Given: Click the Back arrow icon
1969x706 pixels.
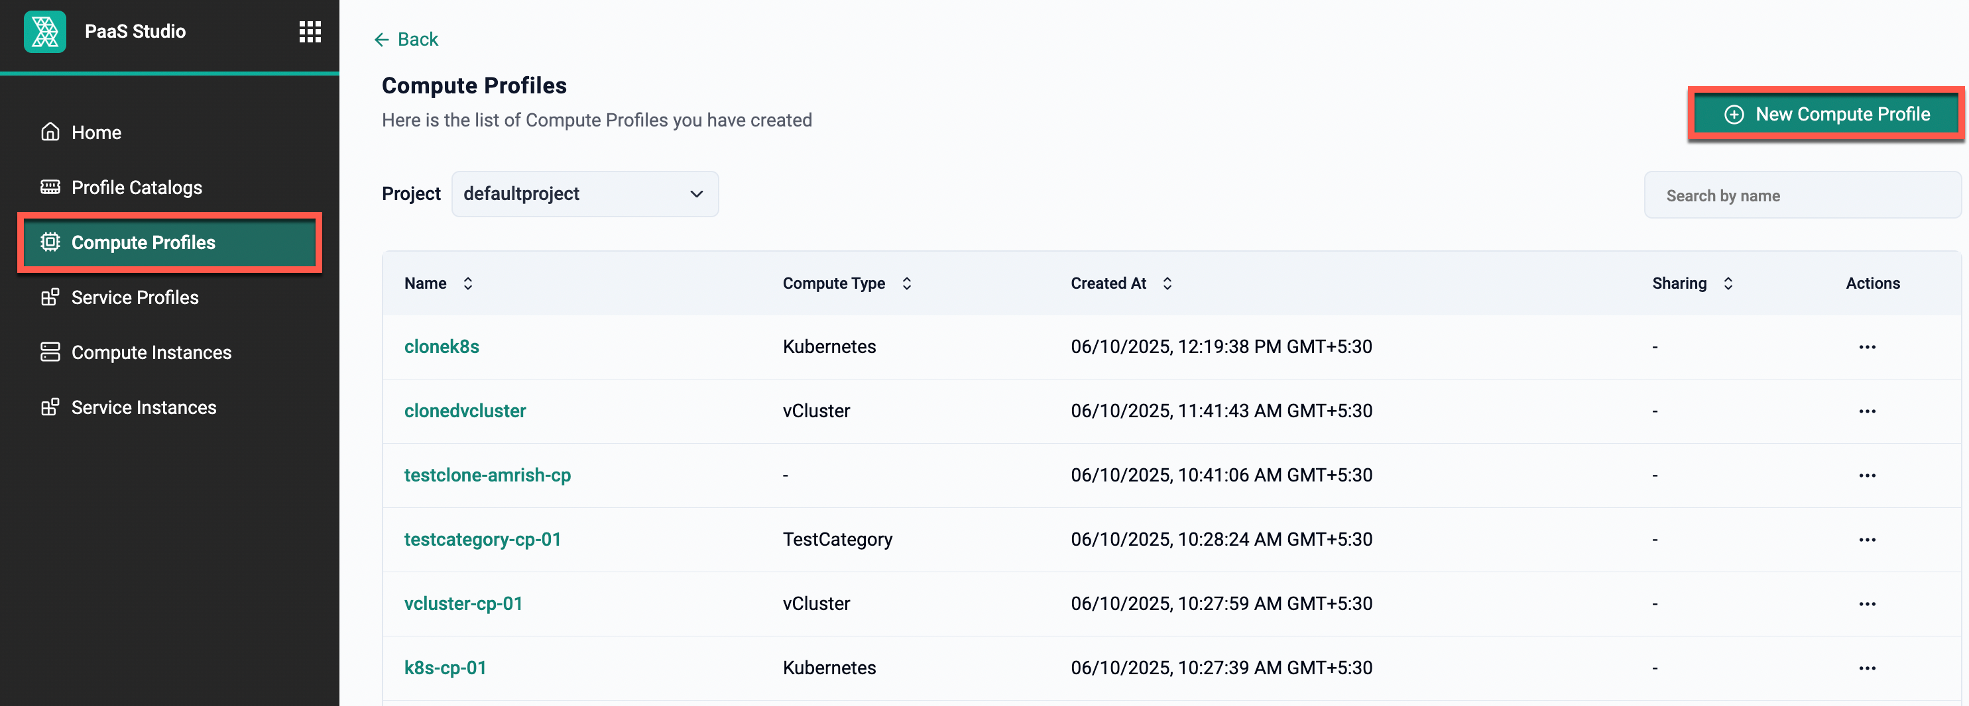Looking at the screenshot, I should pos(381,40).
